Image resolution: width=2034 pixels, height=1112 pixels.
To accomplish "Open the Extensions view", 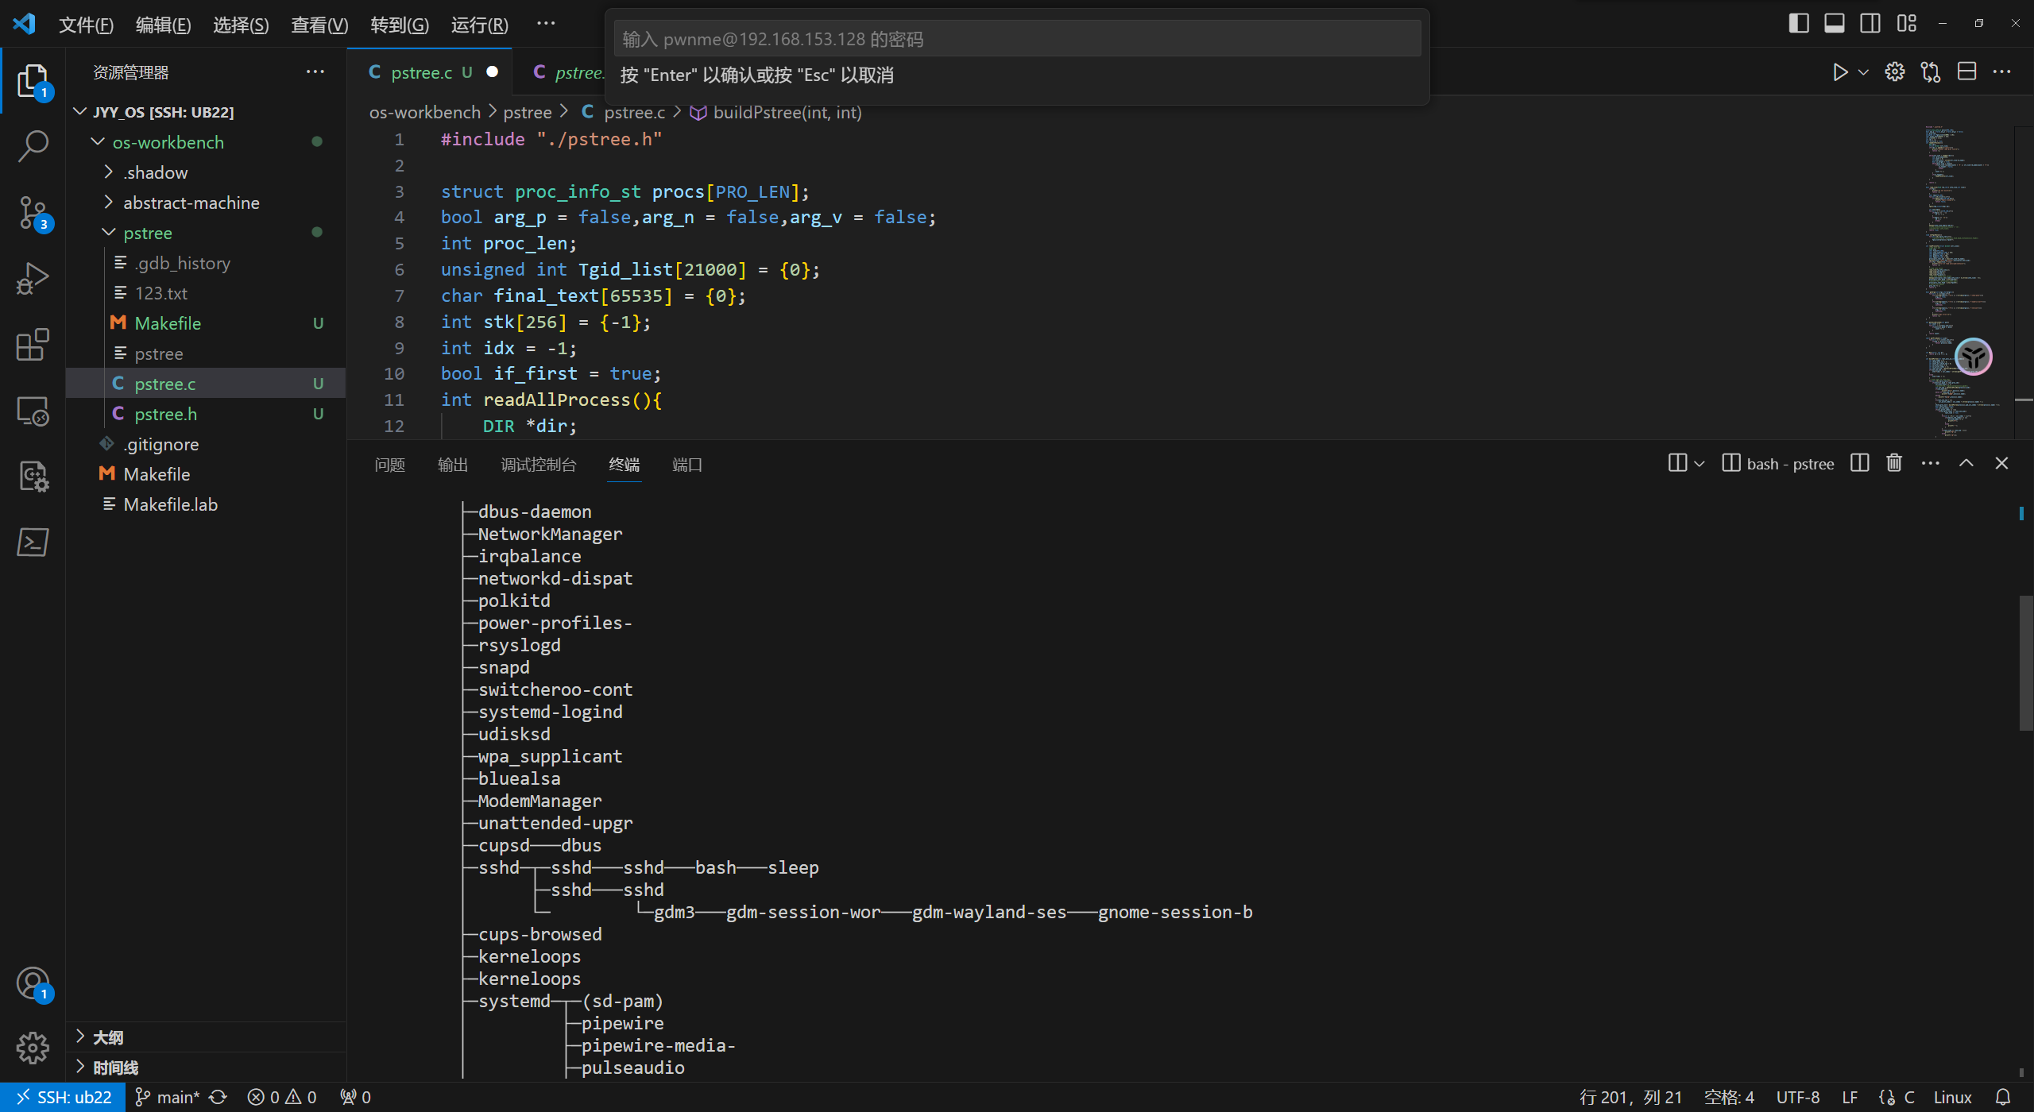I will coord(33,346).
